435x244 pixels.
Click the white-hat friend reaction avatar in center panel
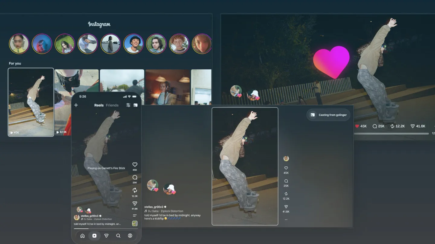click(x=169, y=189)
